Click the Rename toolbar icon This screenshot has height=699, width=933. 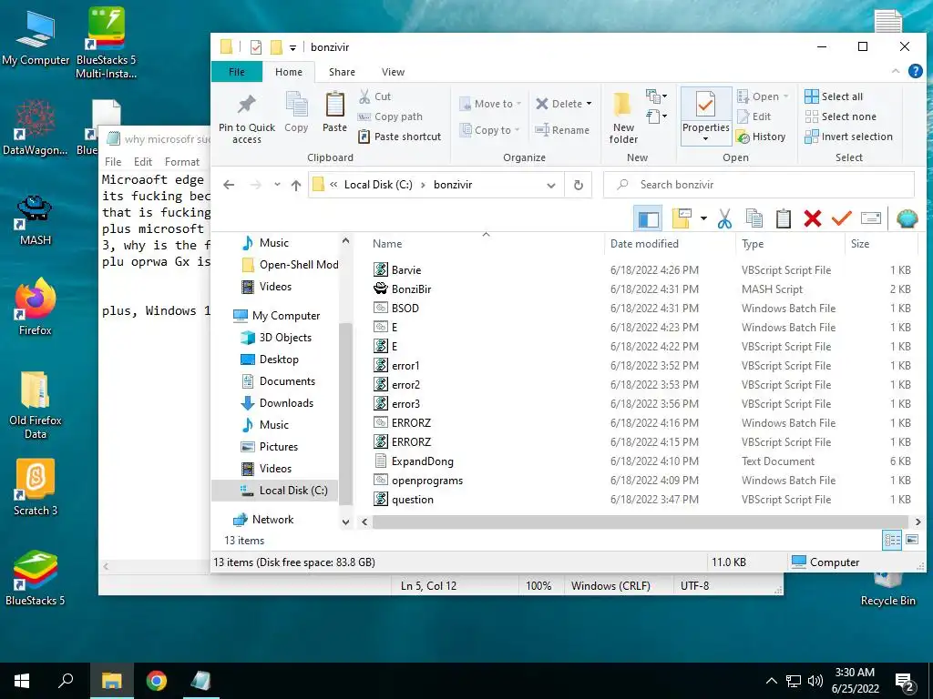pos(870,218)
